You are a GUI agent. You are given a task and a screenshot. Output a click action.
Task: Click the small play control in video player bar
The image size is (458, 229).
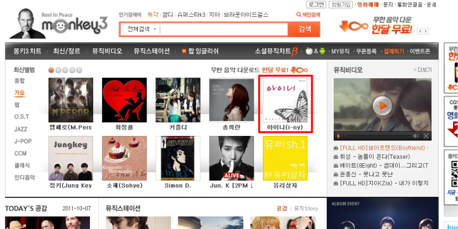339,136
